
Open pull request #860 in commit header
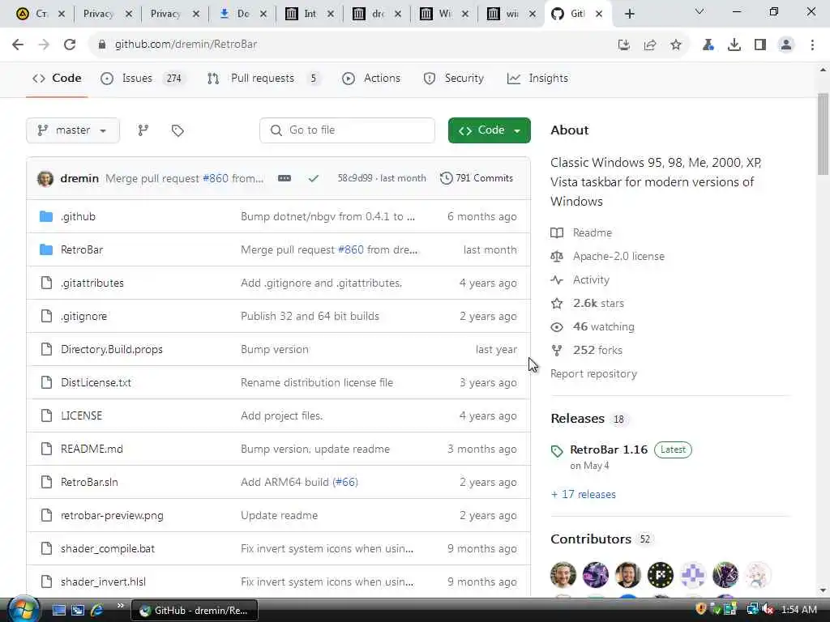(x=216, y=178)
